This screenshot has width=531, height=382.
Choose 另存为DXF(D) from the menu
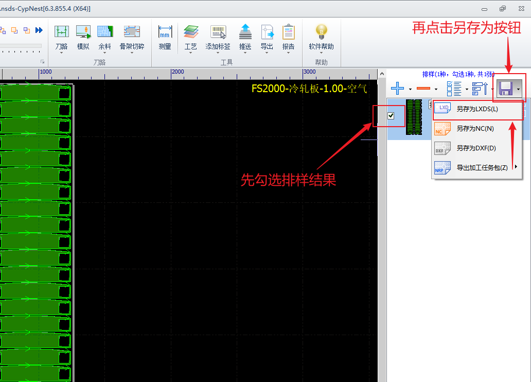tap(477, 148)
